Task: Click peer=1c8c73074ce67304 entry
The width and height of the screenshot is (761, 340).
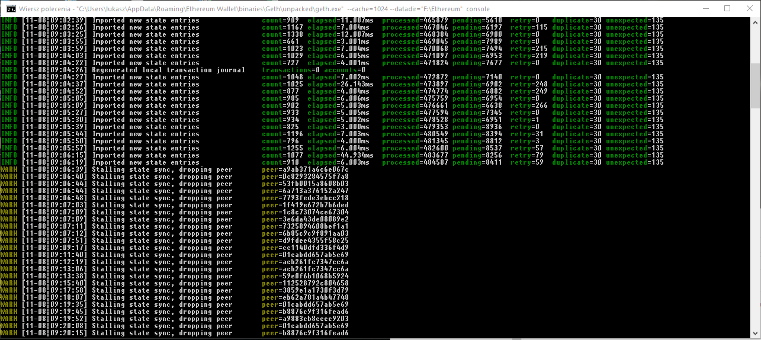Action: pos(305,212)
